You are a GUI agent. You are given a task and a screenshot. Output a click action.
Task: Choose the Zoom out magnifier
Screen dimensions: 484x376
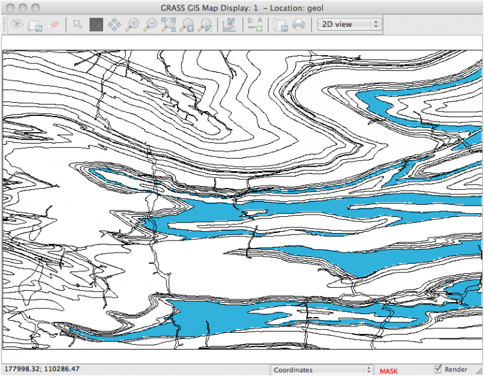(150, 25)
